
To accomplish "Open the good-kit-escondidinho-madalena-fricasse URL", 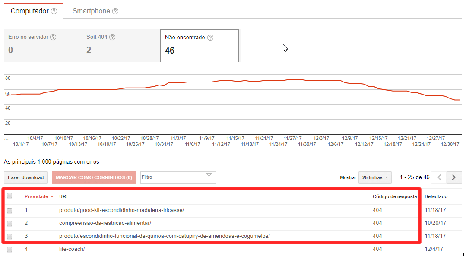I will click(x=121, y=210).
